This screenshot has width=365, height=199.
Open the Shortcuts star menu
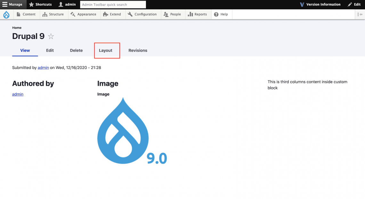(40, 4)
